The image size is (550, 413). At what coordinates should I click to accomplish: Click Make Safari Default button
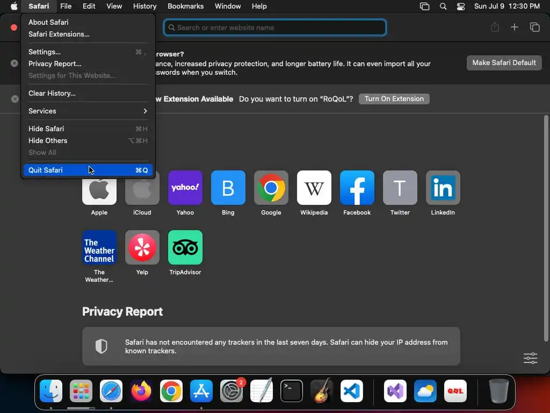click(504, 62)
